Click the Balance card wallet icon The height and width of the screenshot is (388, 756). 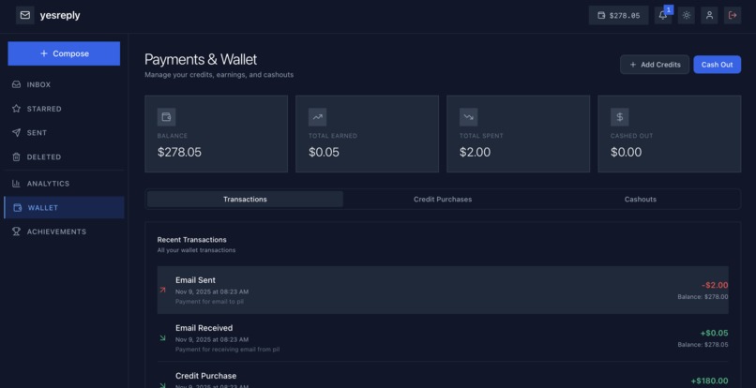pos(166,116)
